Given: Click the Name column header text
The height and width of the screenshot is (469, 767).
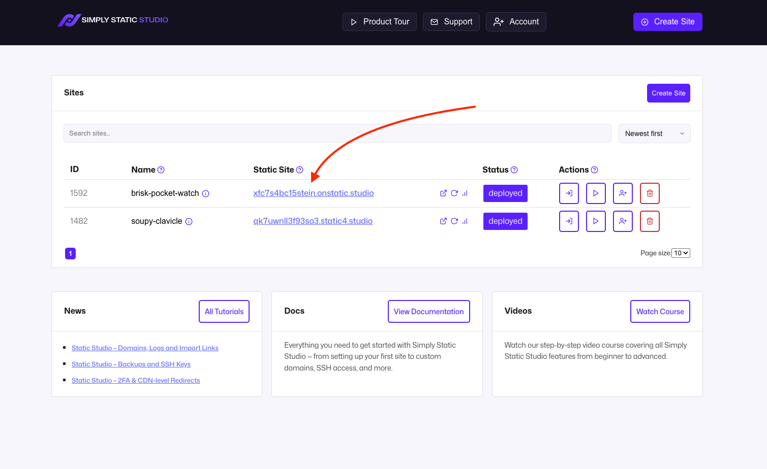Looking at the screenshot, I should [143, 170].
